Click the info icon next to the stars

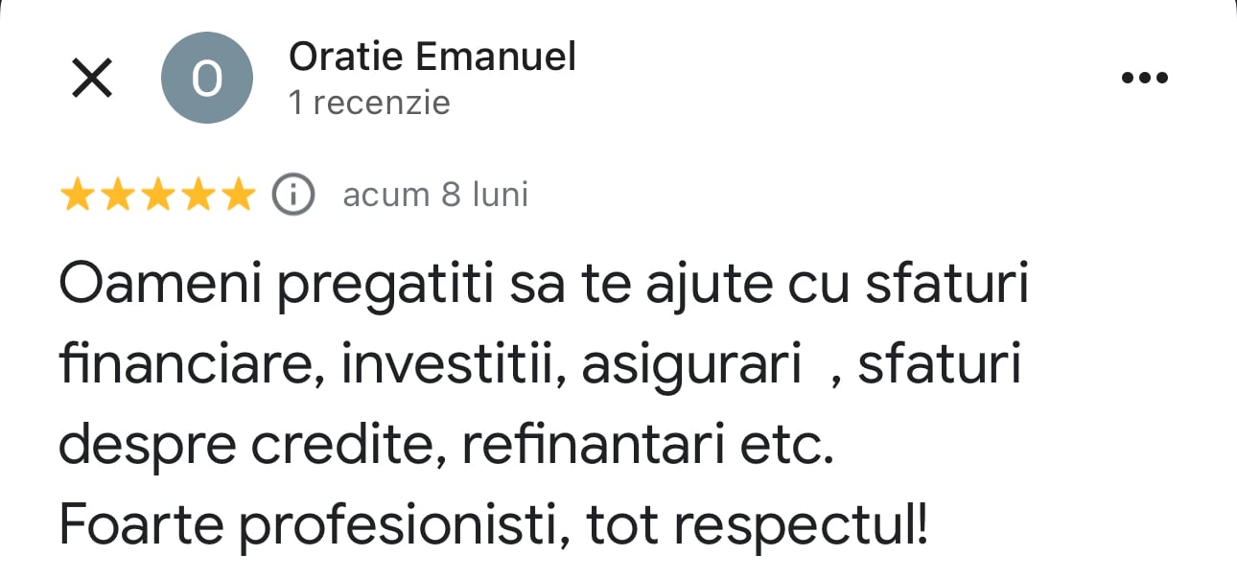tap(293, 194)
